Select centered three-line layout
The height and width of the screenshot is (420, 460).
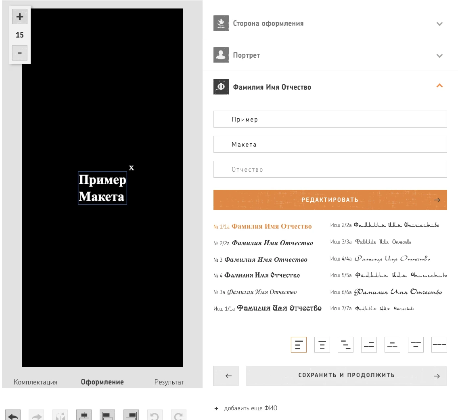(x=322, y=344)
